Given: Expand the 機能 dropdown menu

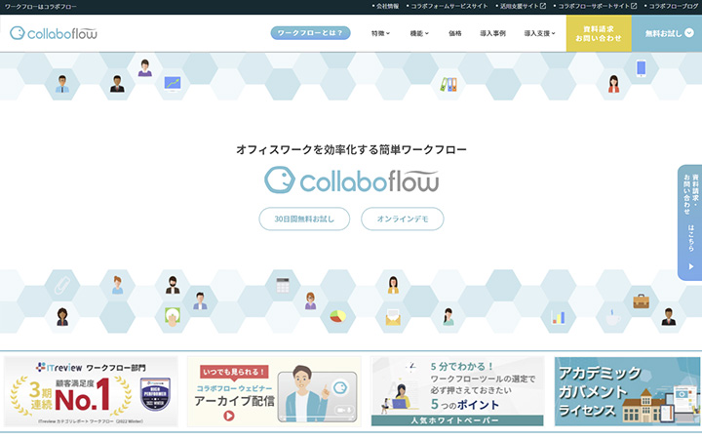Looking at the screenshot, I should (419, 33).
